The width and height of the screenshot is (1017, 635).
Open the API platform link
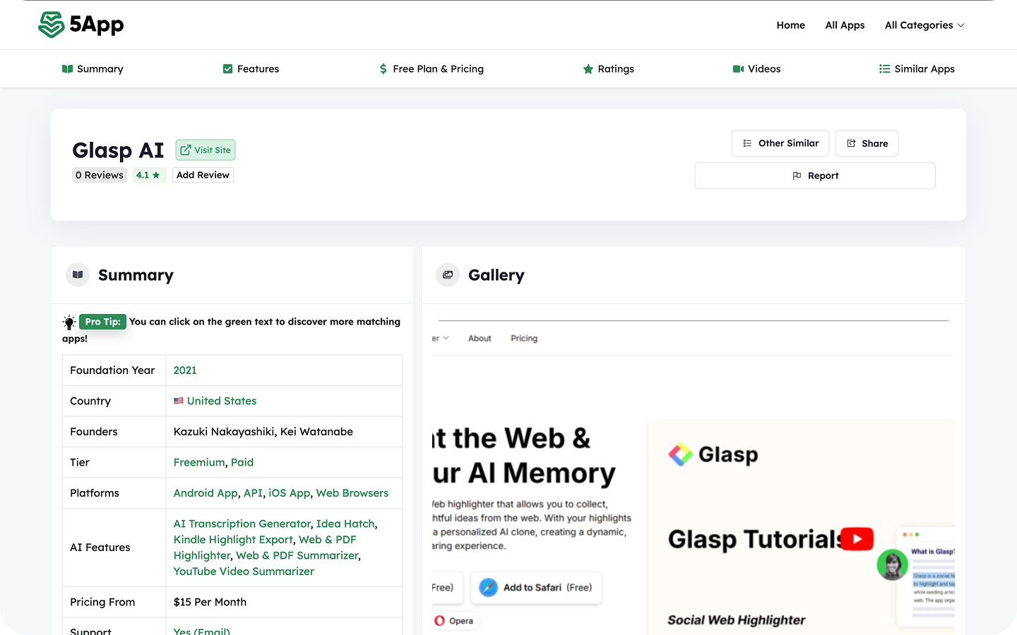(x=253, y=493)
